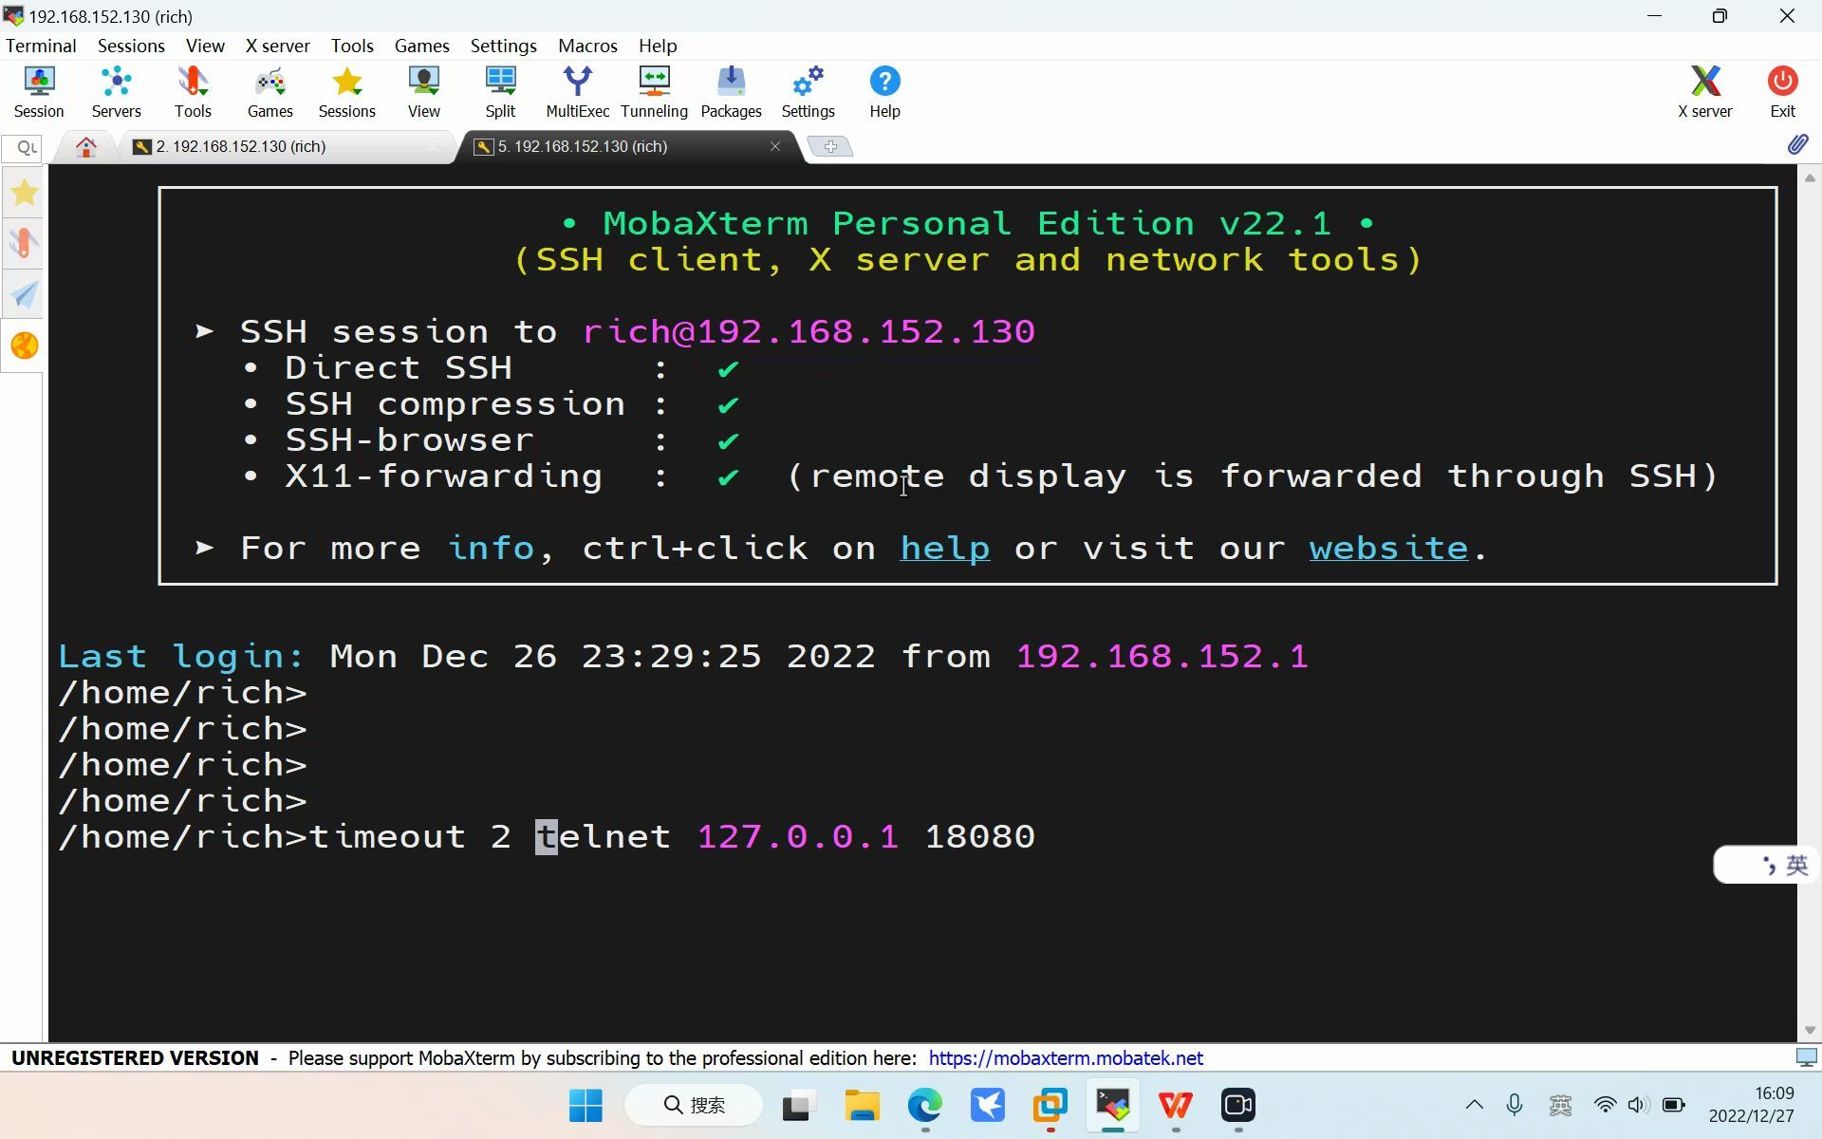Open the View toolbar icon
Image resolution: width=1822 pixels, height=1139 pixels.
423,92
